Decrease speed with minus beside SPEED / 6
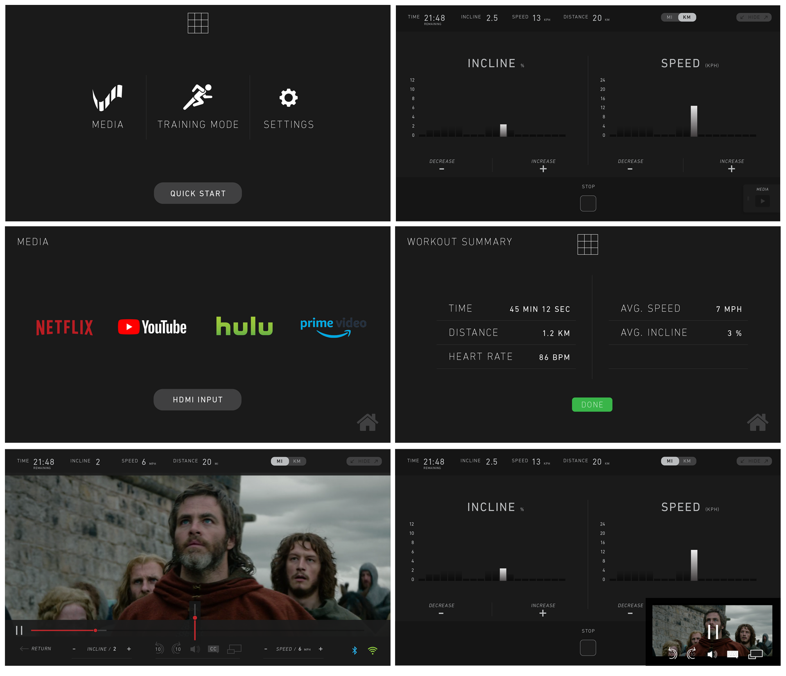The image size is (786, 676). [266, 649]
